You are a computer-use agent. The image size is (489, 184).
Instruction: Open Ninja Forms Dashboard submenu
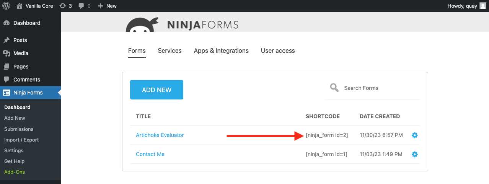pyautogui.click(x=17, y=107)
